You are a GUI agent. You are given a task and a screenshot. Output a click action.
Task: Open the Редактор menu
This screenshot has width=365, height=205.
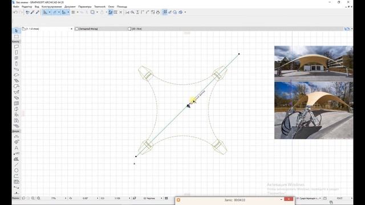pyautogui.click(x=27, y=7)
